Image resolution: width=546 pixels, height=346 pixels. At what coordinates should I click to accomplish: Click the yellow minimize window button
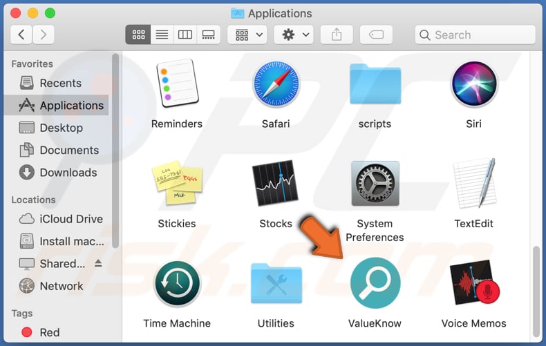point(32,13)
